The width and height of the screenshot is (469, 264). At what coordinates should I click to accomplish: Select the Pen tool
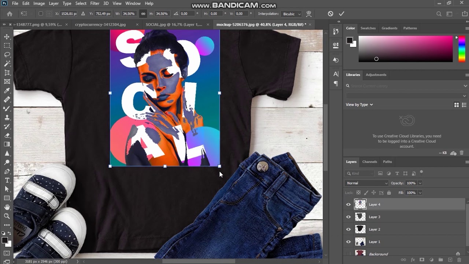point(7,171)
